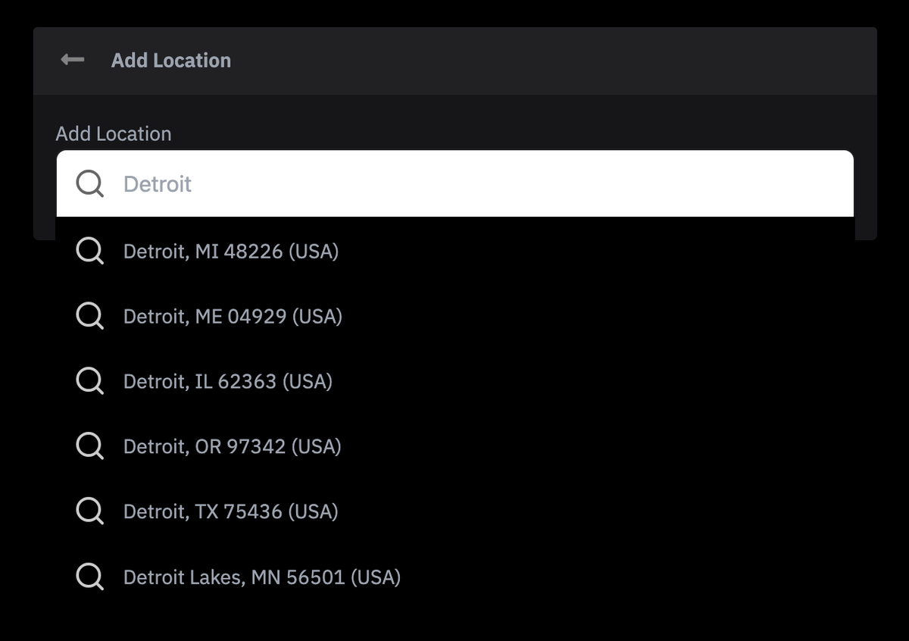This screenshot has width=909, height=641.
Task: Select the Detroit, MI 48226 (USA) suggestion
Action: [x=231, y=251]
